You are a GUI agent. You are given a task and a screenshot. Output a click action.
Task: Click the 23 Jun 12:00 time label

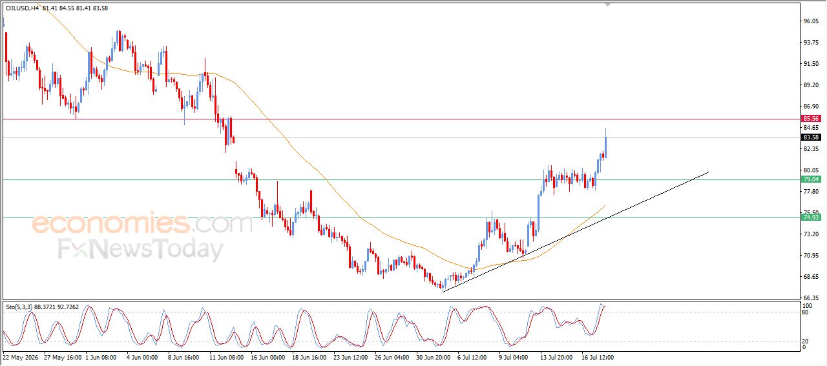pos(351,356)
